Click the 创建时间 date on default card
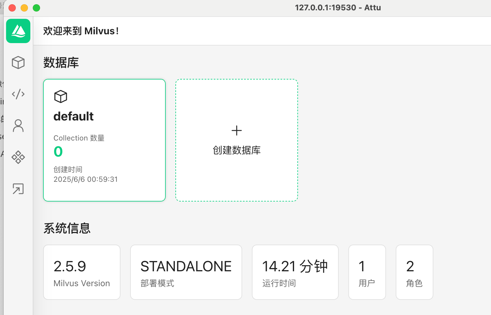Screen dimensions: 491x315 [x=86, y=179]
